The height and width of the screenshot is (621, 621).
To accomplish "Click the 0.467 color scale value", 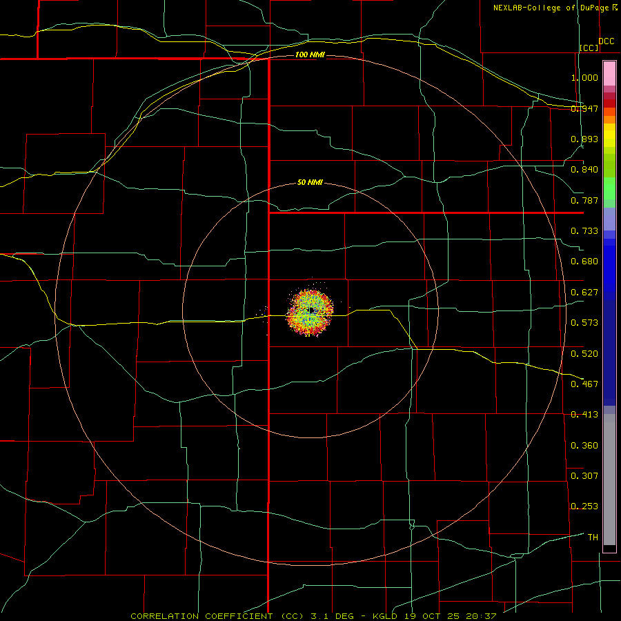I will (x=584, y=384).
